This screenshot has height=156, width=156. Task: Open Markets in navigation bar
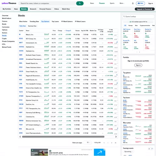click(24, 9)
